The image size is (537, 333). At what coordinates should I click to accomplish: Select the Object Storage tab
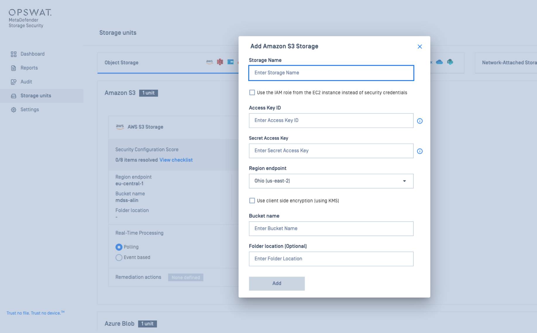tap(121, 62)
